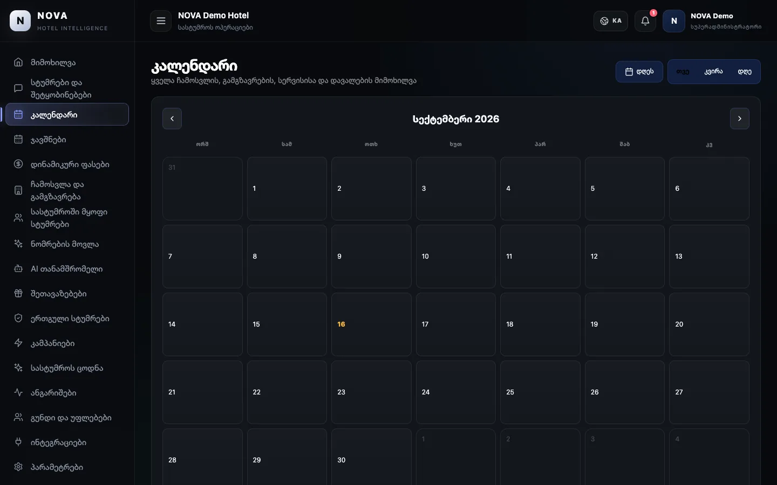This screenshot has height=485, width=777.
Task: Open პარამეტრები gear settings item
Action: coord(67,467)
